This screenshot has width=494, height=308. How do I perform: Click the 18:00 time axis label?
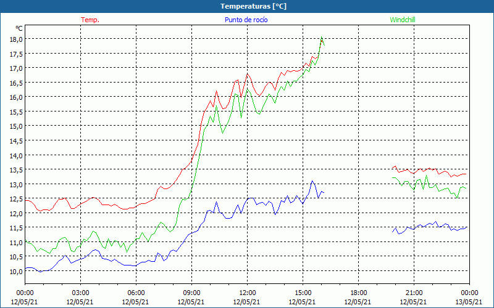[x=358, y=293]
